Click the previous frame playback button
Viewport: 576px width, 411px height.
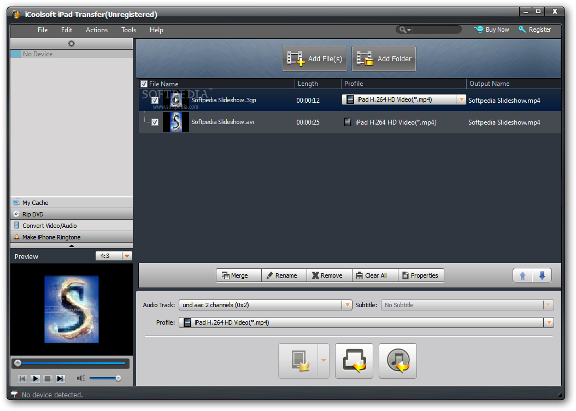(x=22, y=378)
